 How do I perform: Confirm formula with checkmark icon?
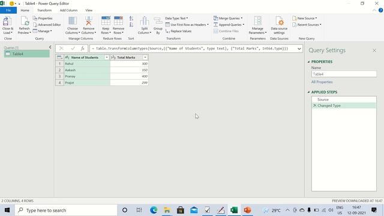click(73, 49)
